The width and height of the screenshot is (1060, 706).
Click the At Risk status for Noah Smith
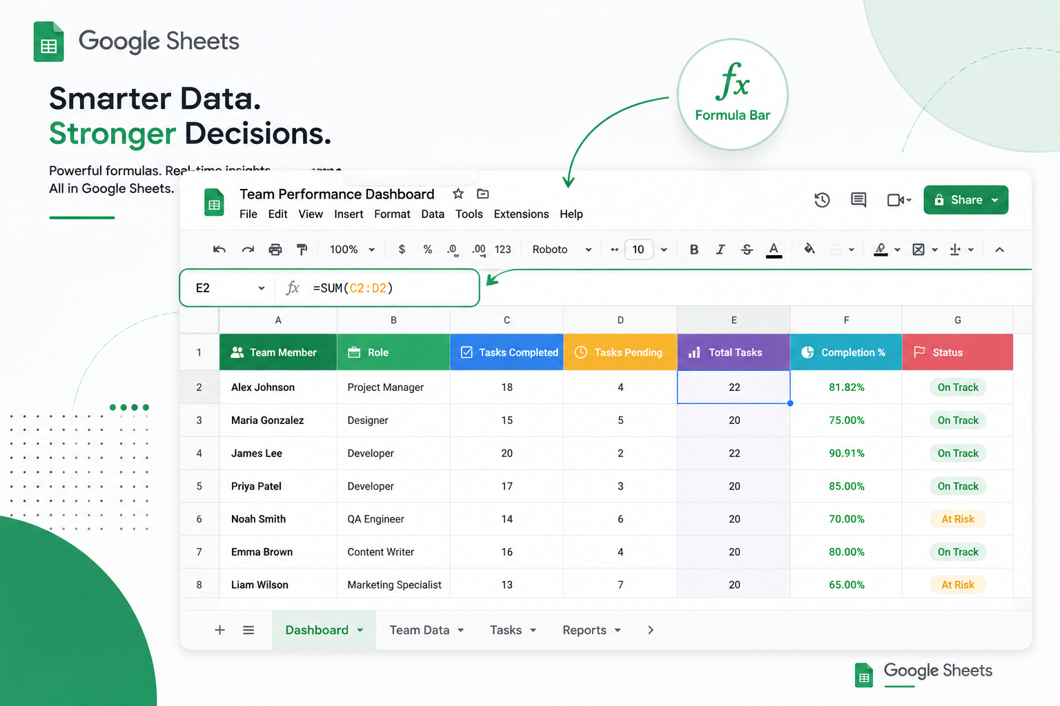tap(958, 519)
